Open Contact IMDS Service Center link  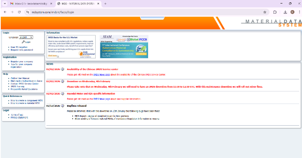[25, 84]
